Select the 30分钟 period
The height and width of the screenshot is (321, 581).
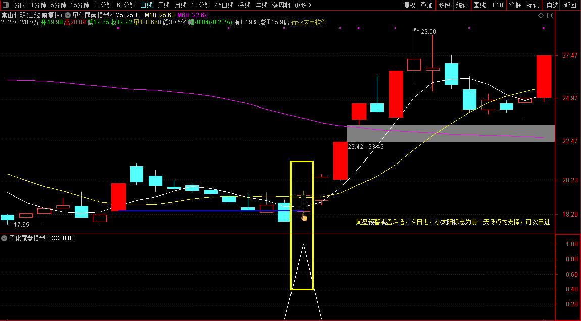[x=103, y=5]
